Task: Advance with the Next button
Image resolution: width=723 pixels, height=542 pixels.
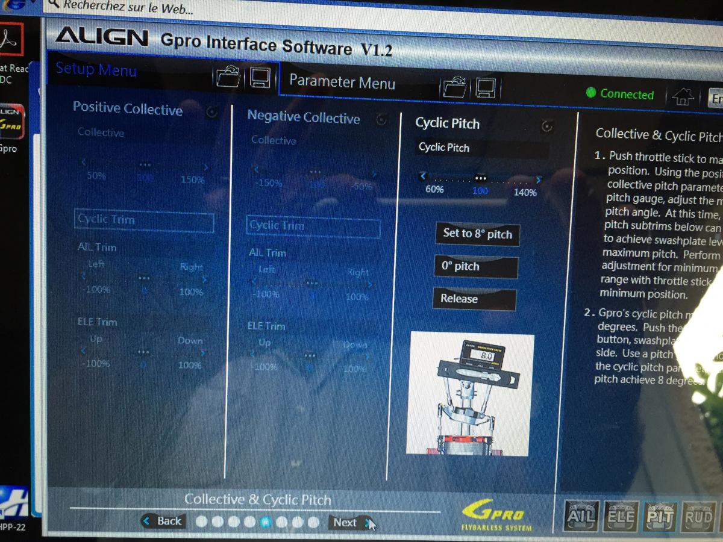Action: tap(350, 523)
